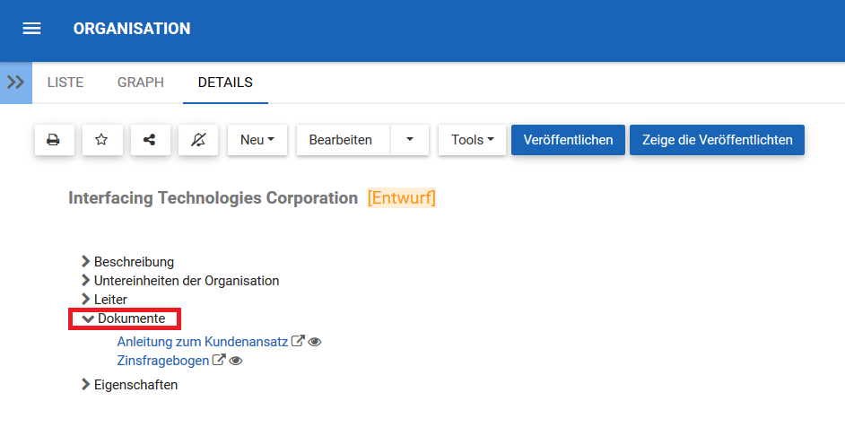Click the muted notification bell icon
The image size is (845, 436).
pos(198,140)
